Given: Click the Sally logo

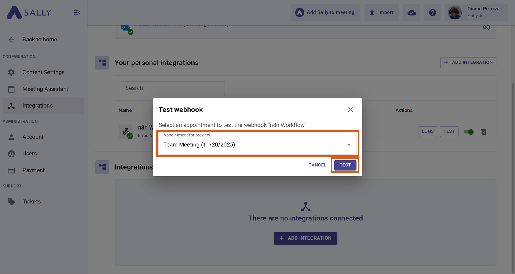Looking at the screenshot, I should (x=29, y=12).
